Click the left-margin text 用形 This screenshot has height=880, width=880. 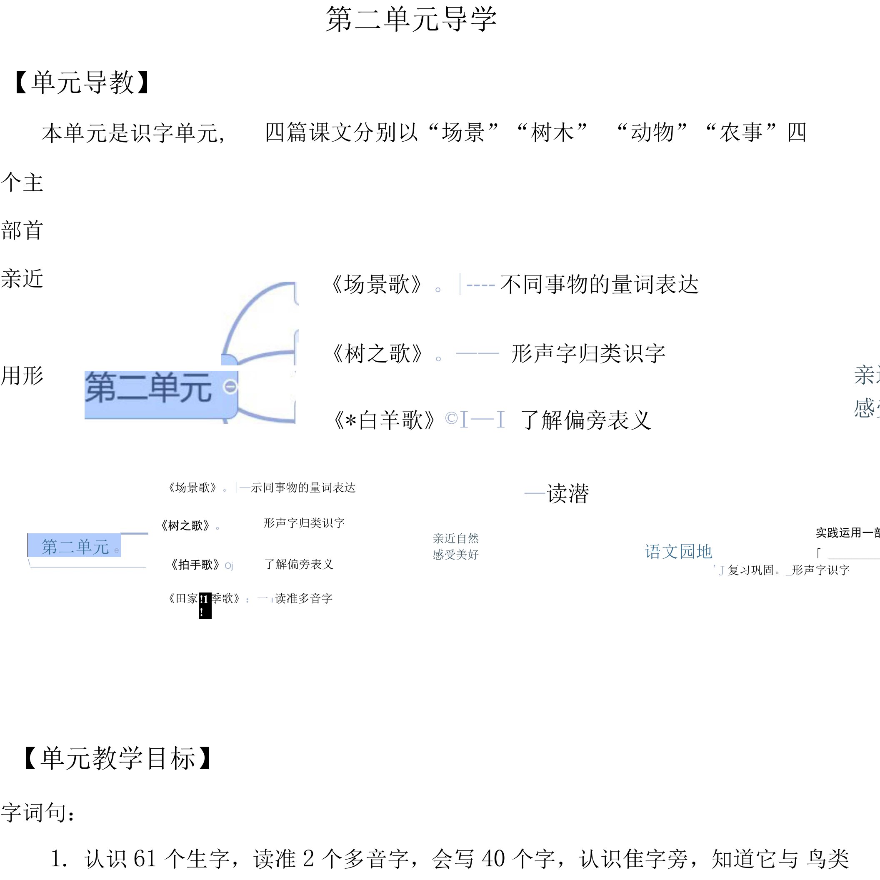click(22, 376)
